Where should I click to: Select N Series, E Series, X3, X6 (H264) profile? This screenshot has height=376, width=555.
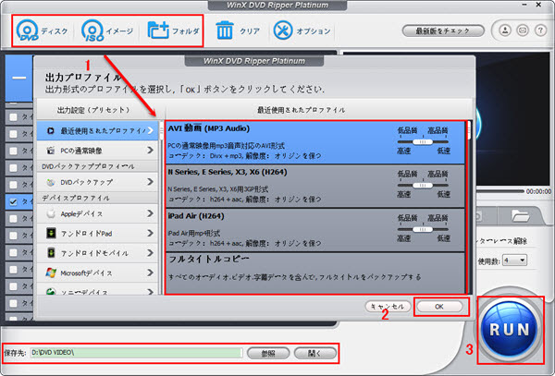click(315, 187)
